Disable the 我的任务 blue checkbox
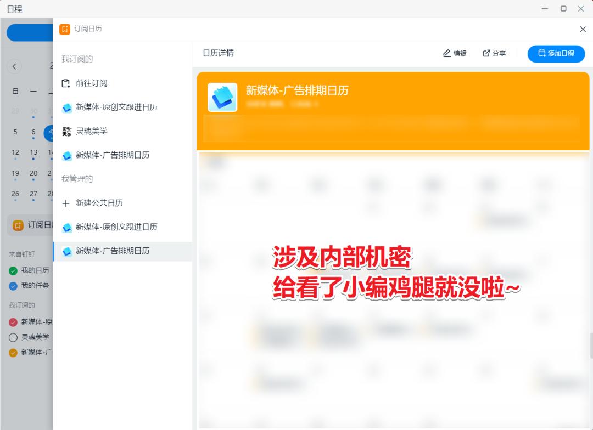Viewport: 593px width, 430px height. coord(14,286)
